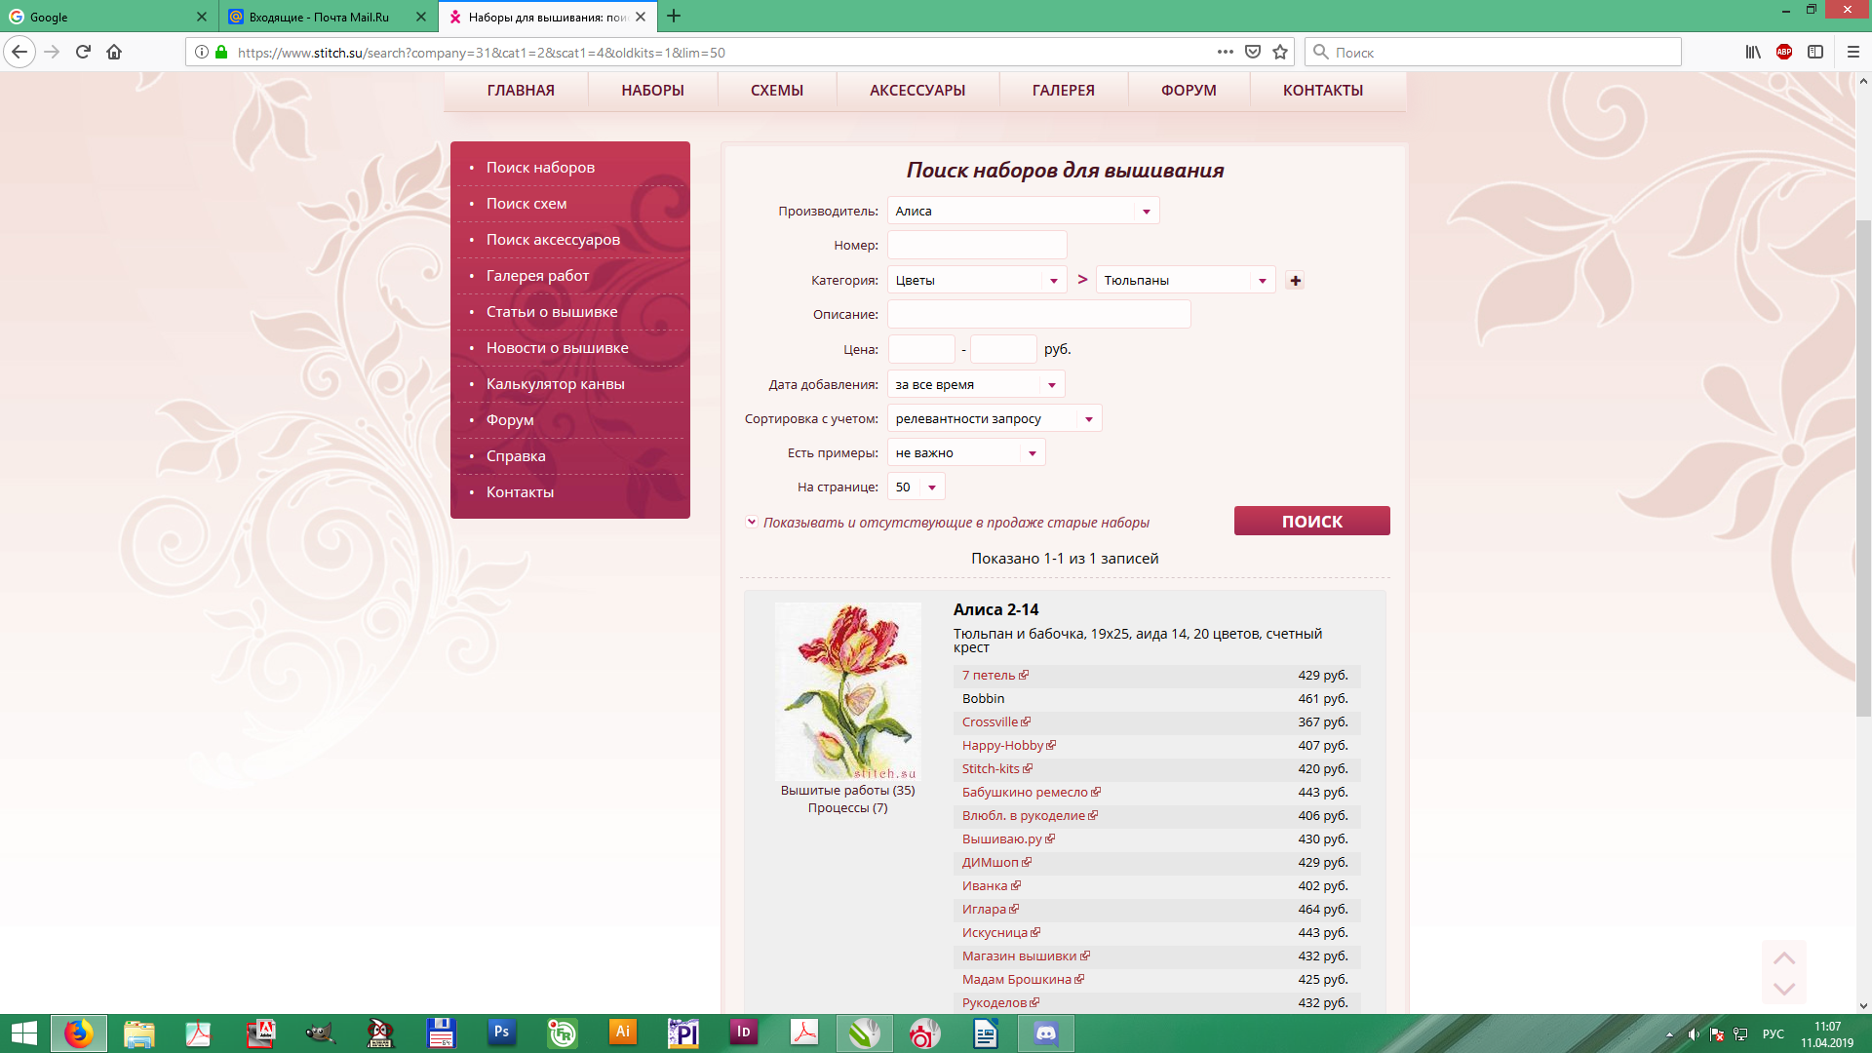The height and width of the screenshot is (1053, 1872).
Task: Go to browser home page icon
Action: (x=114, y=53)
